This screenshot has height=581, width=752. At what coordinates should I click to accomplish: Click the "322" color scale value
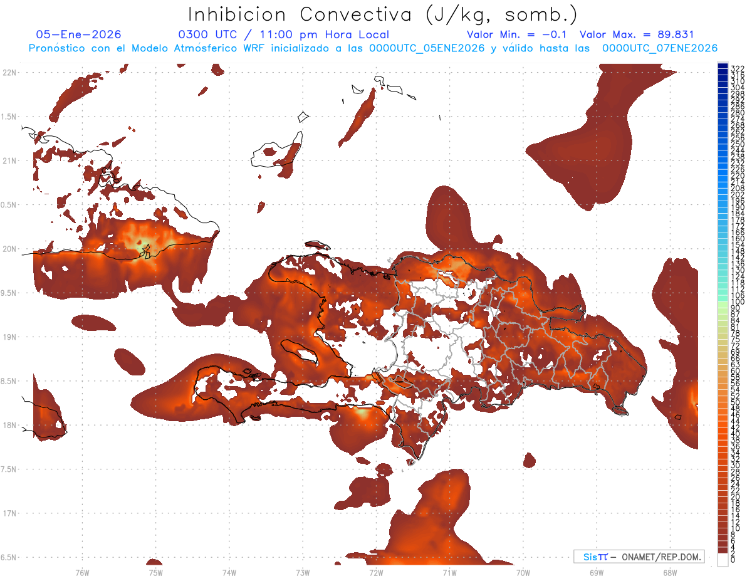[738, 68]
